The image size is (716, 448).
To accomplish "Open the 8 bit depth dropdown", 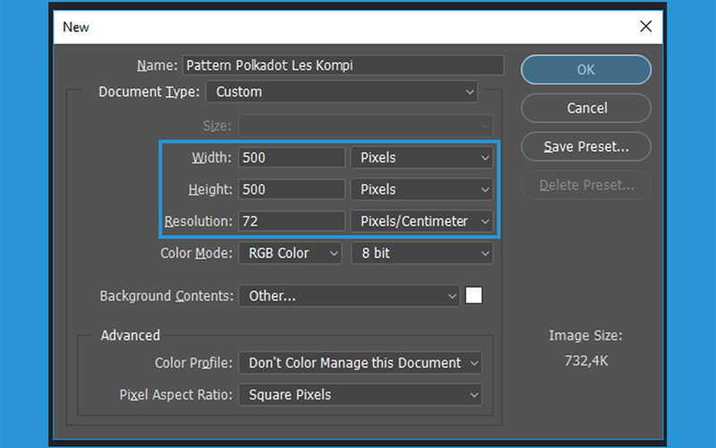I will click(422, 253).
